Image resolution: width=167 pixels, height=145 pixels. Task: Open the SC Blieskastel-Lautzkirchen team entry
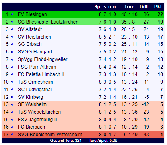(x=48, y=22)
